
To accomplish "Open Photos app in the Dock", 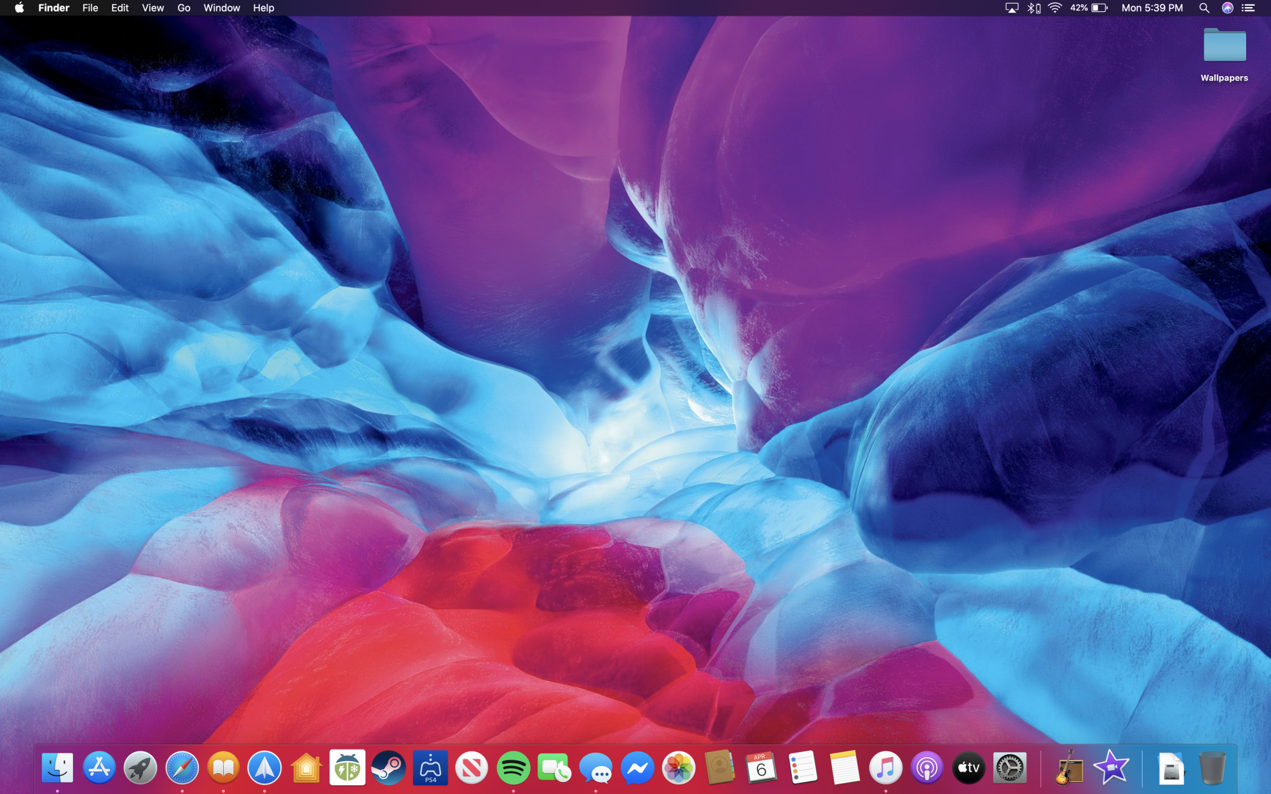I will (679, 767).
